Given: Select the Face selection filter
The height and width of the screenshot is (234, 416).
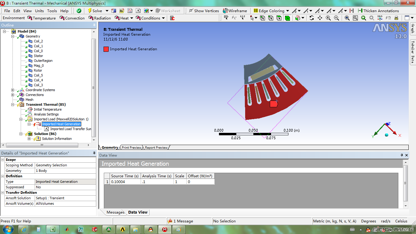Looking at the screenshot, I should point(279,18).
